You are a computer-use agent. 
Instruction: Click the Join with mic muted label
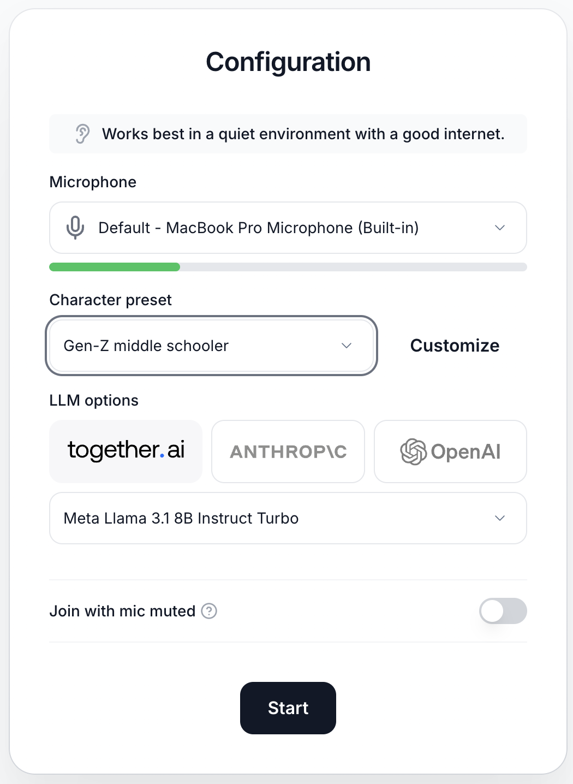[122, 611]
